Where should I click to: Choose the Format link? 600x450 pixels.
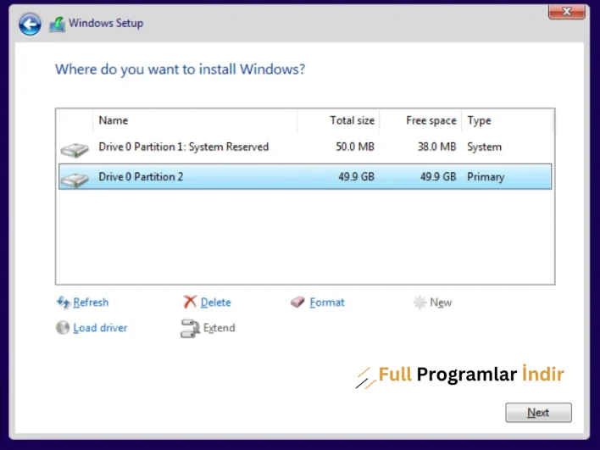click(327, 303)
